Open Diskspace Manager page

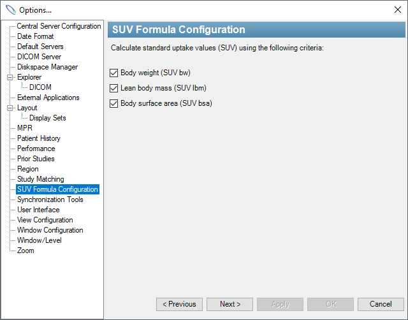pos(47,67)
